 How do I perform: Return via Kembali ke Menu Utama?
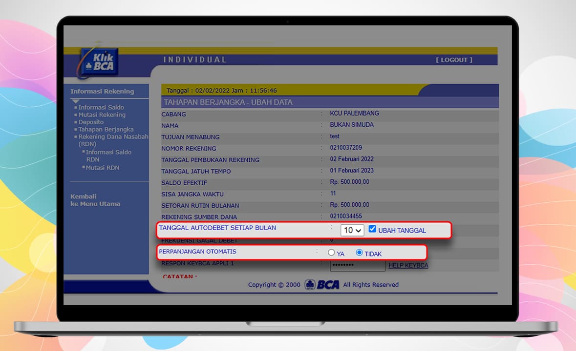[95, 200]
